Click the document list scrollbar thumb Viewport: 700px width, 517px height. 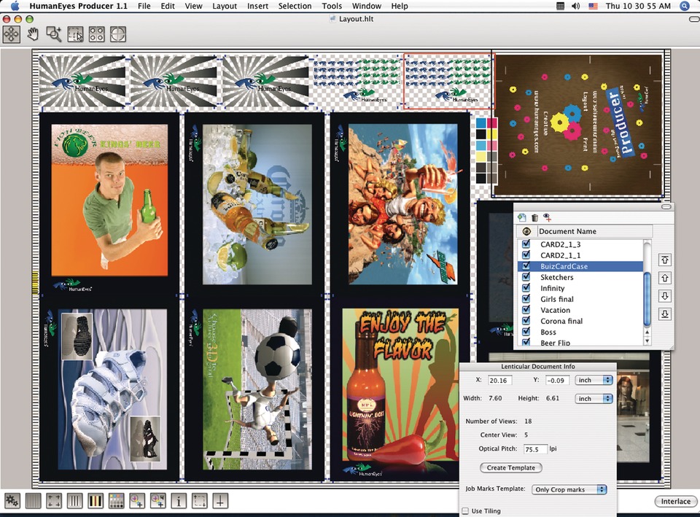click(647, 298)
